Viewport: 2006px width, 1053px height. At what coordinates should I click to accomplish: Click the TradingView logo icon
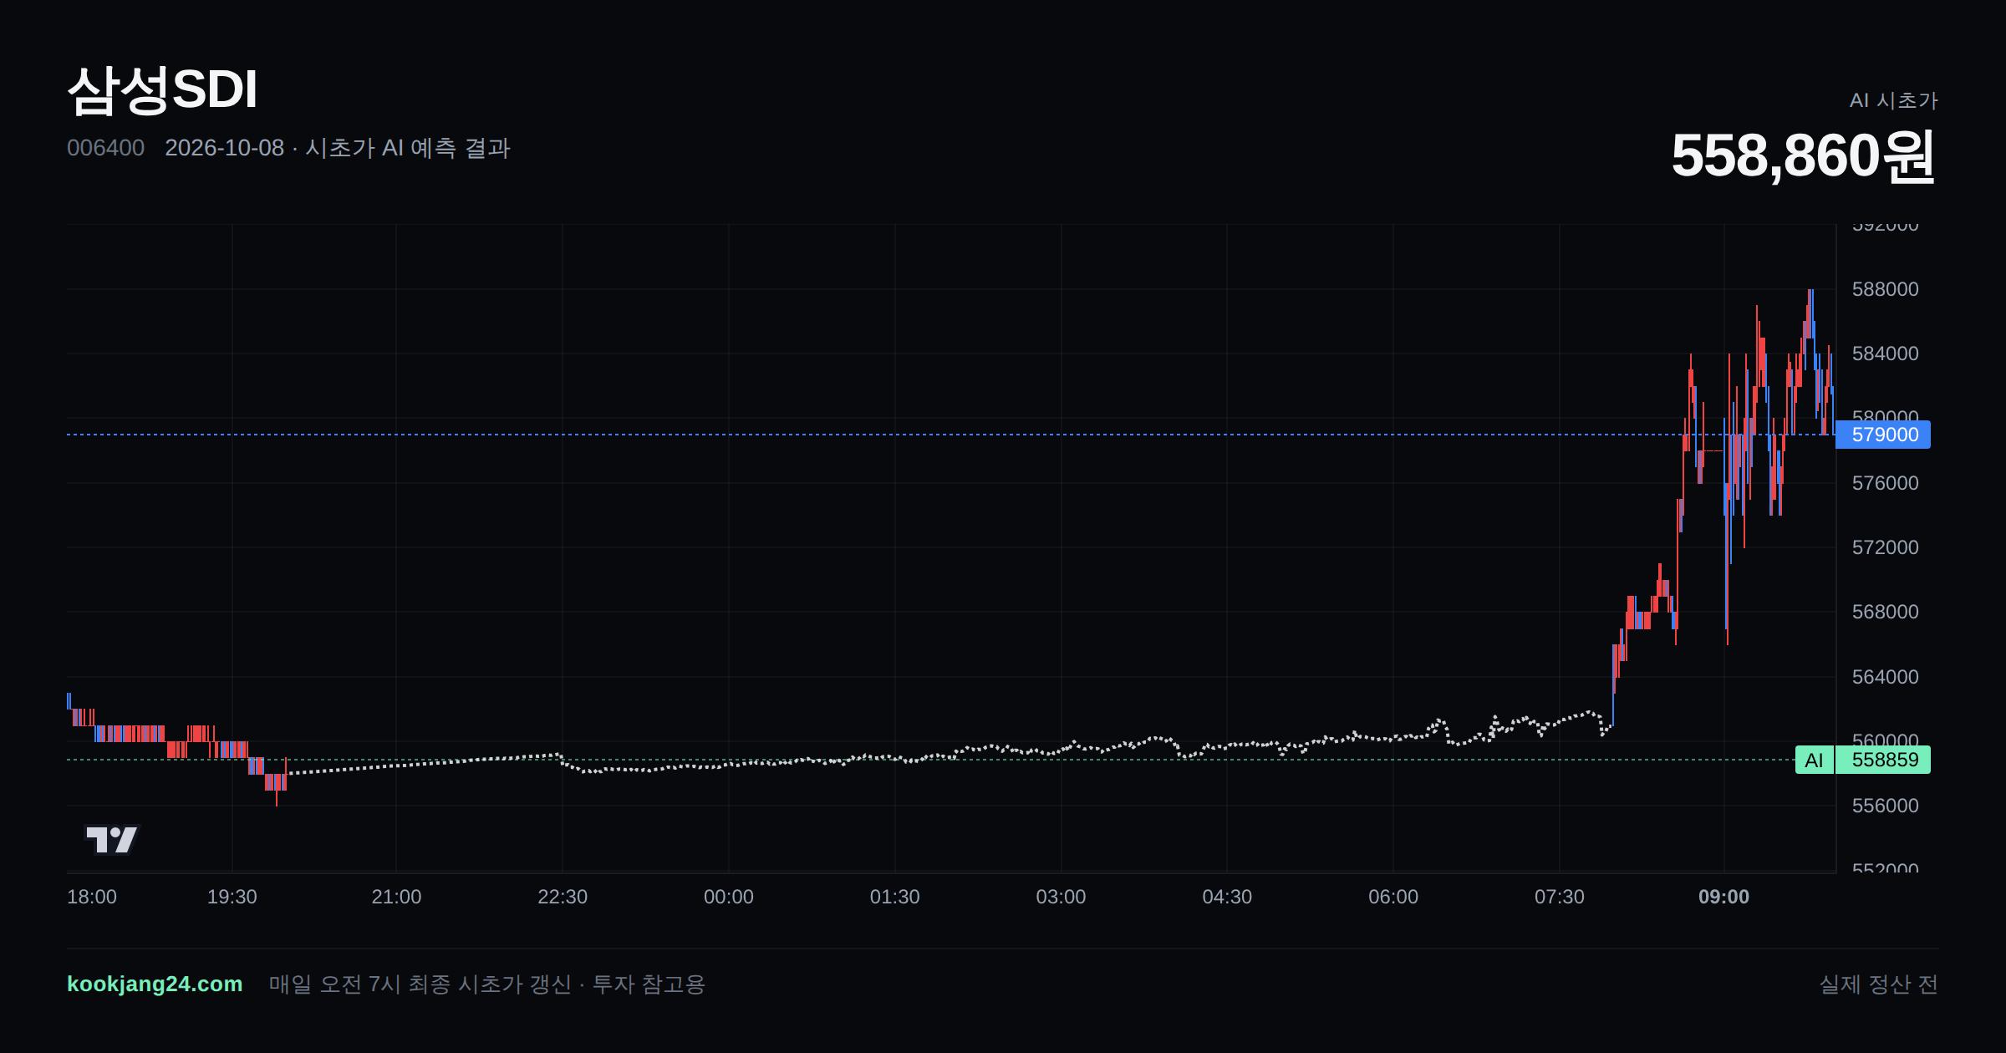111,839
